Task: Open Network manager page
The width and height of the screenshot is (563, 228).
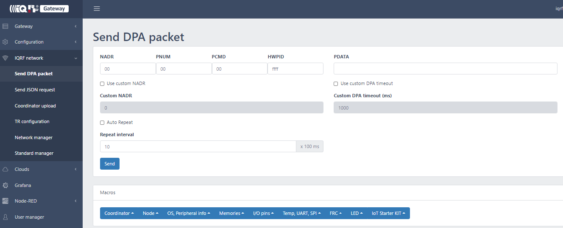Action: pyautogui.click(x=41, y=137)
